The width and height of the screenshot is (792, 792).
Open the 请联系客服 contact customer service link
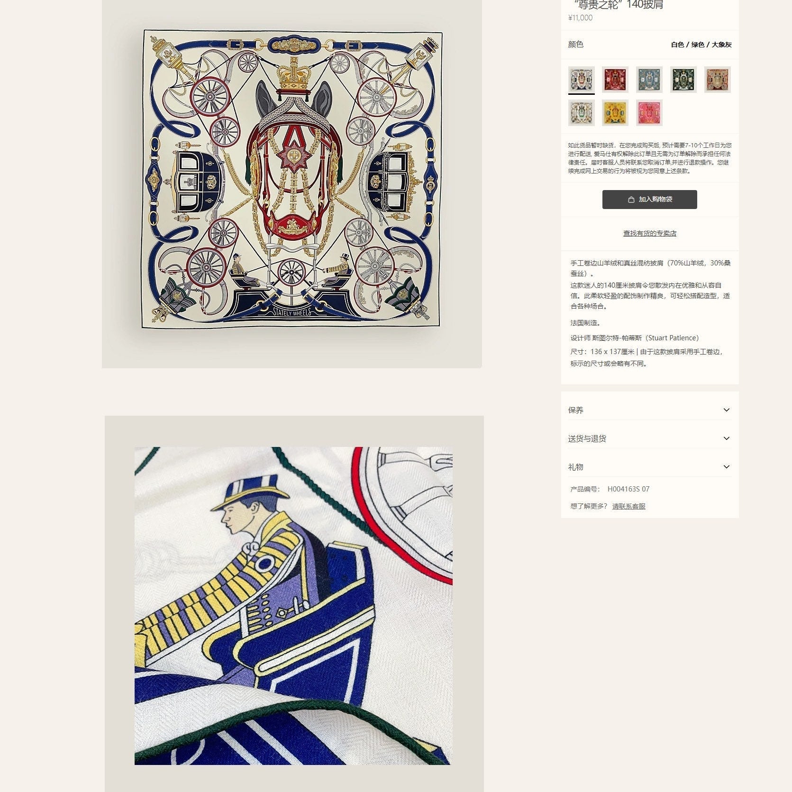628,506
